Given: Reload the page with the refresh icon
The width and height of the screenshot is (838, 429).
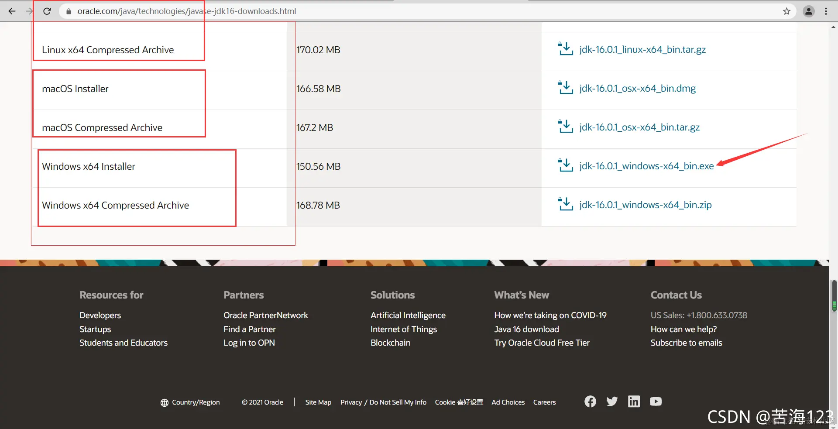Looking at the screenshot, I should pos(47,11).
